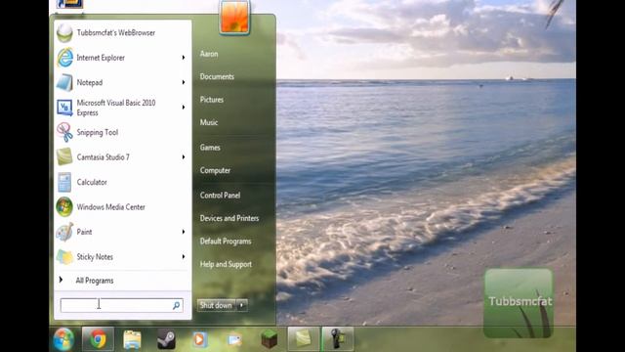Screen dimensions: 625x352
Task: Open Control Panel
Action: pyautogui.click(x=220, y=196)
